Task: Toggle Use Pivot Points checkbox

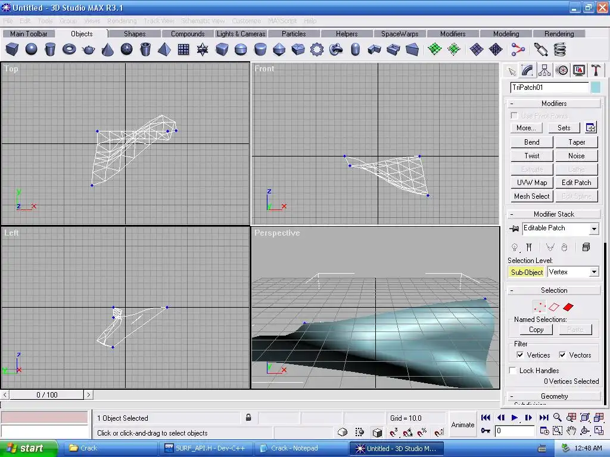Action: click(514, 115)
